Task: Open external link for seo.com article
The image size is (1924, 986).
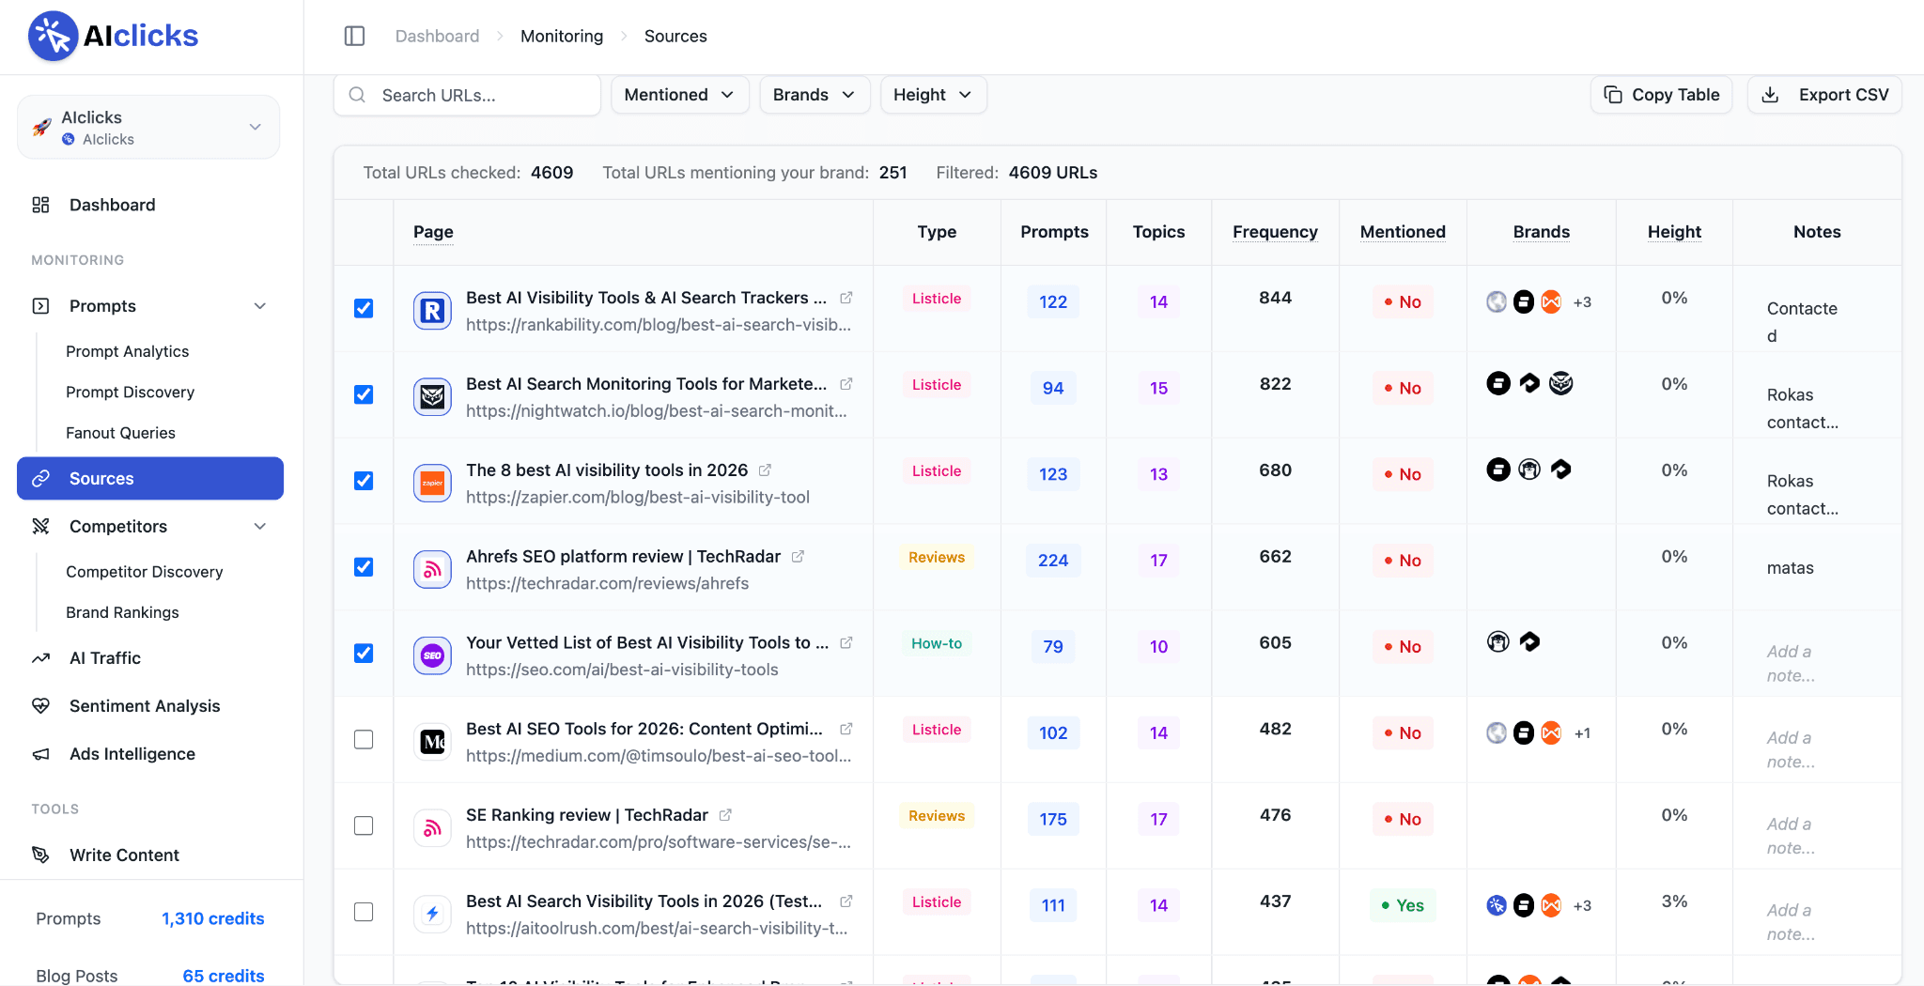Action: tap(846, 642)
